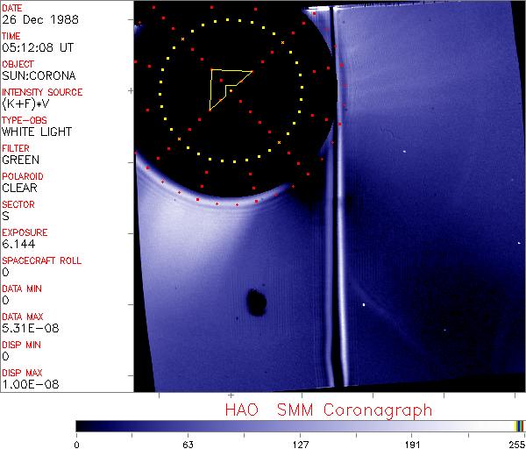Click the color bar at tick 127
Screen dimensions: 526x449
click(x=299, y=425)
